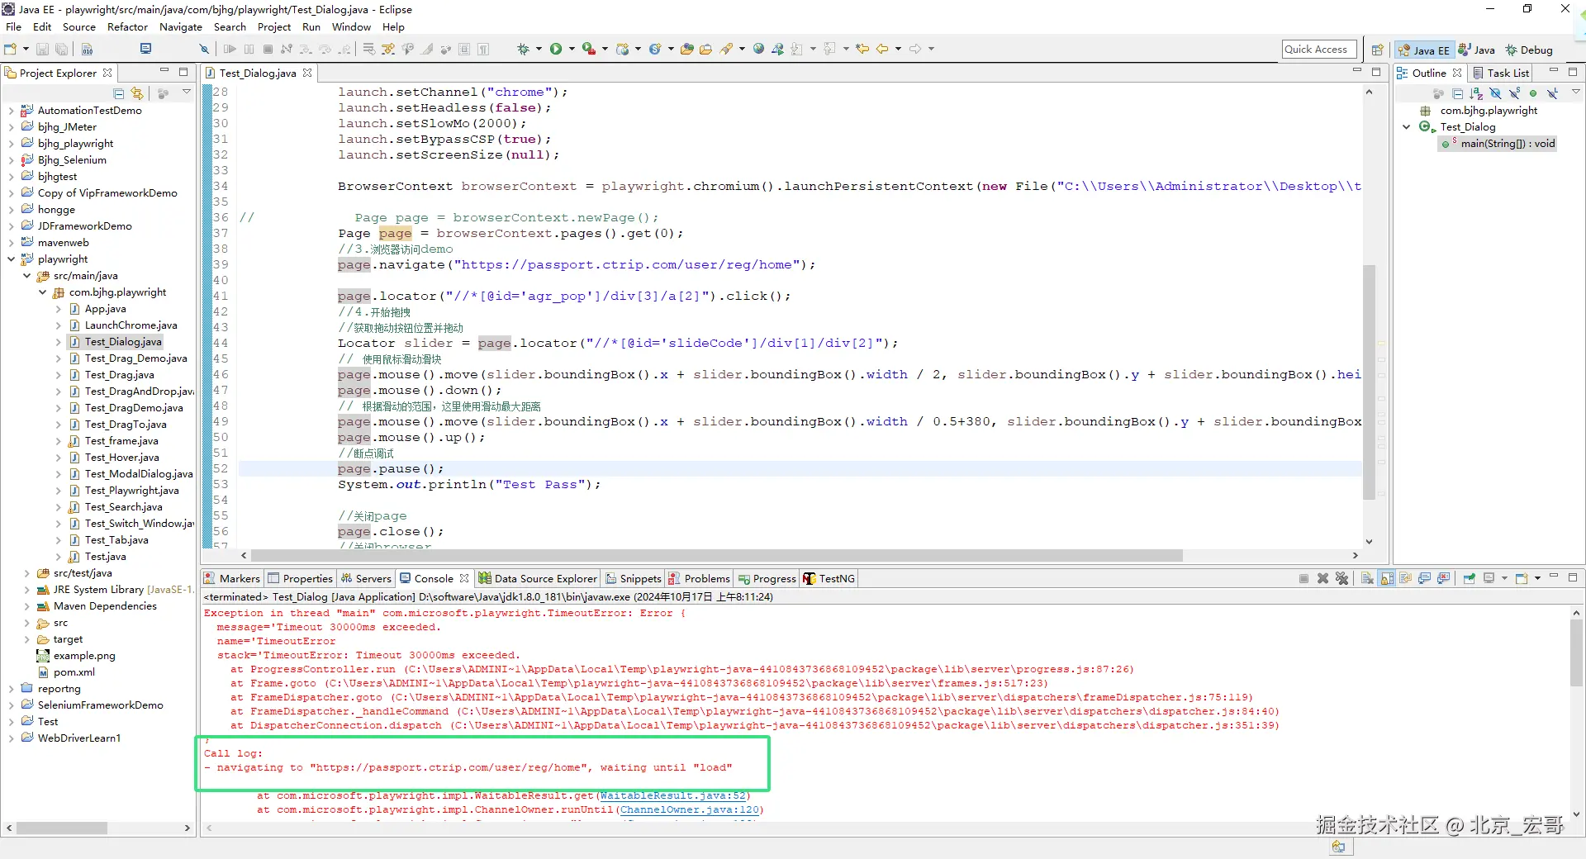Expand the Maven Dependencies node
Viewport: 1586px width, 859px height.
point(26,606)
